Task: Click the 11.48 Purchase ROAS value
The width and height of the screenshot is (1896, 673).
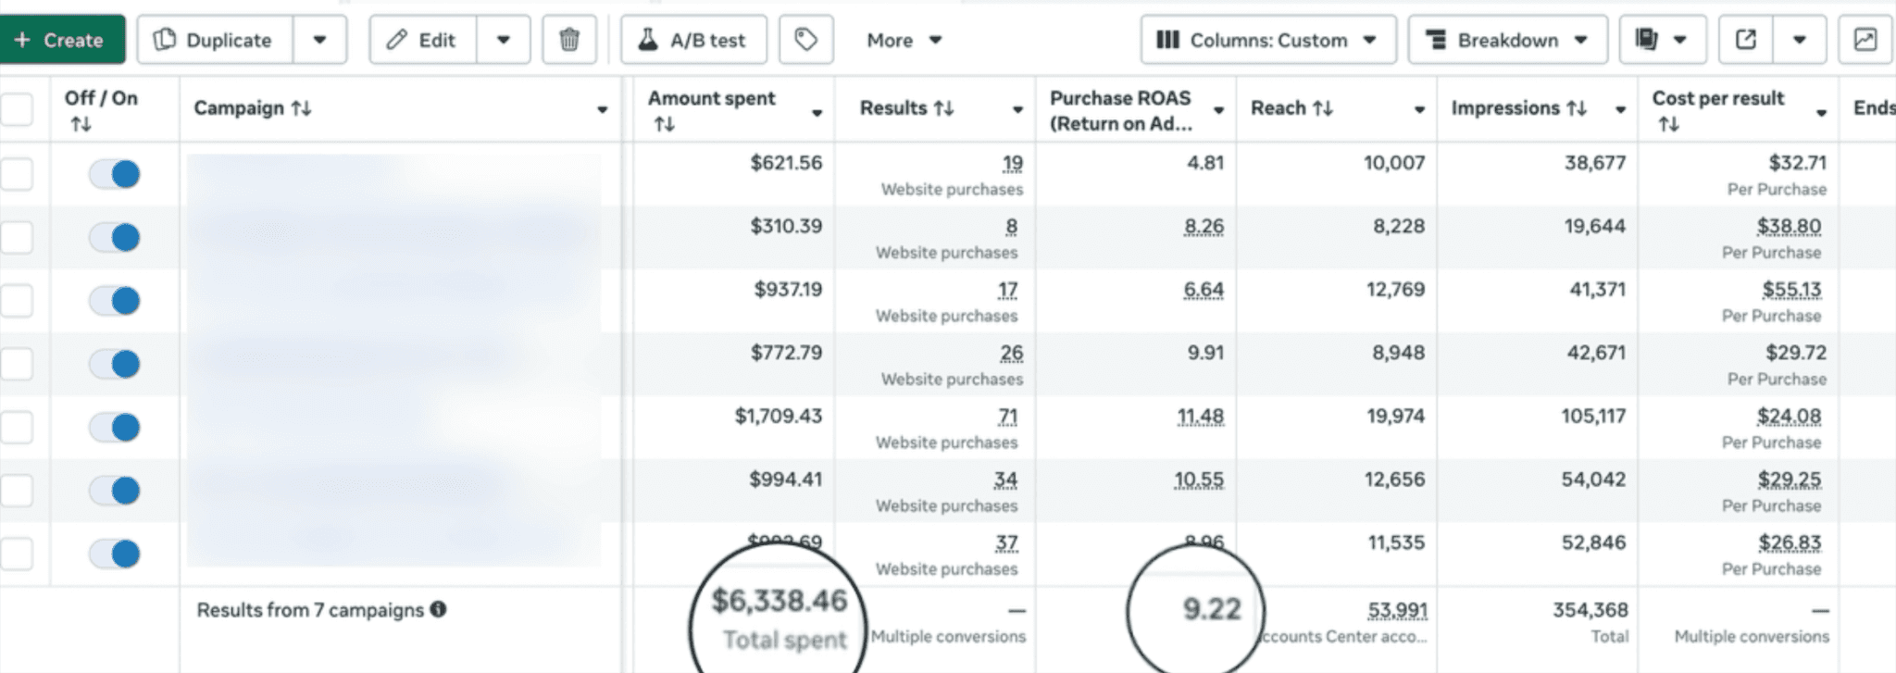Action: (x=1200, y=418)
